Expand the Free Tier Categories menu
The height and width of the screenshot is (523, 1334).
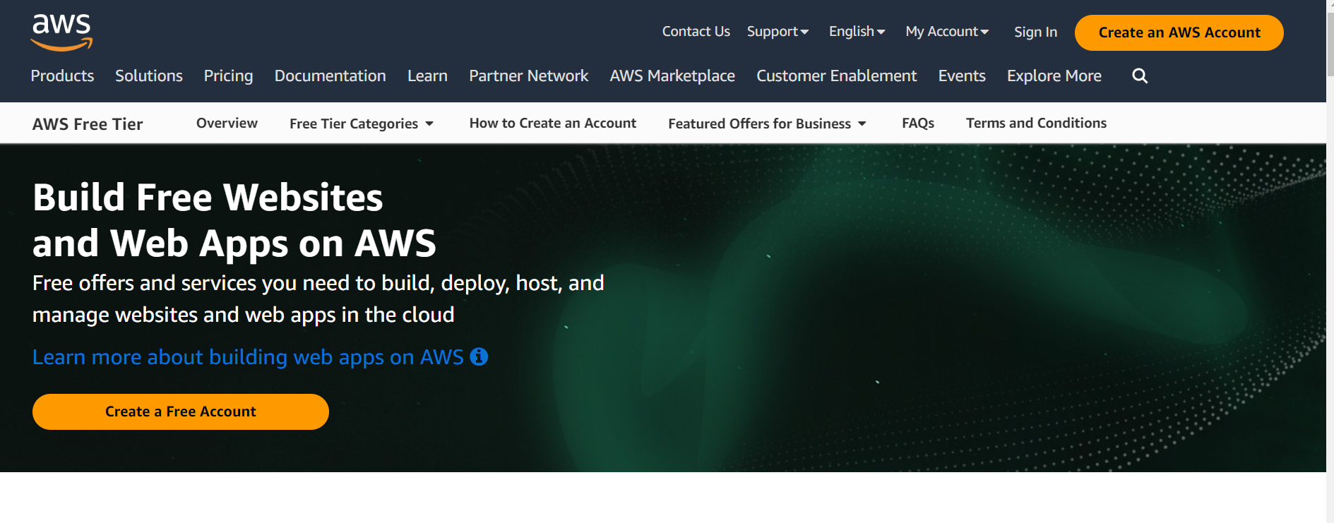click(x=362, y=124)
